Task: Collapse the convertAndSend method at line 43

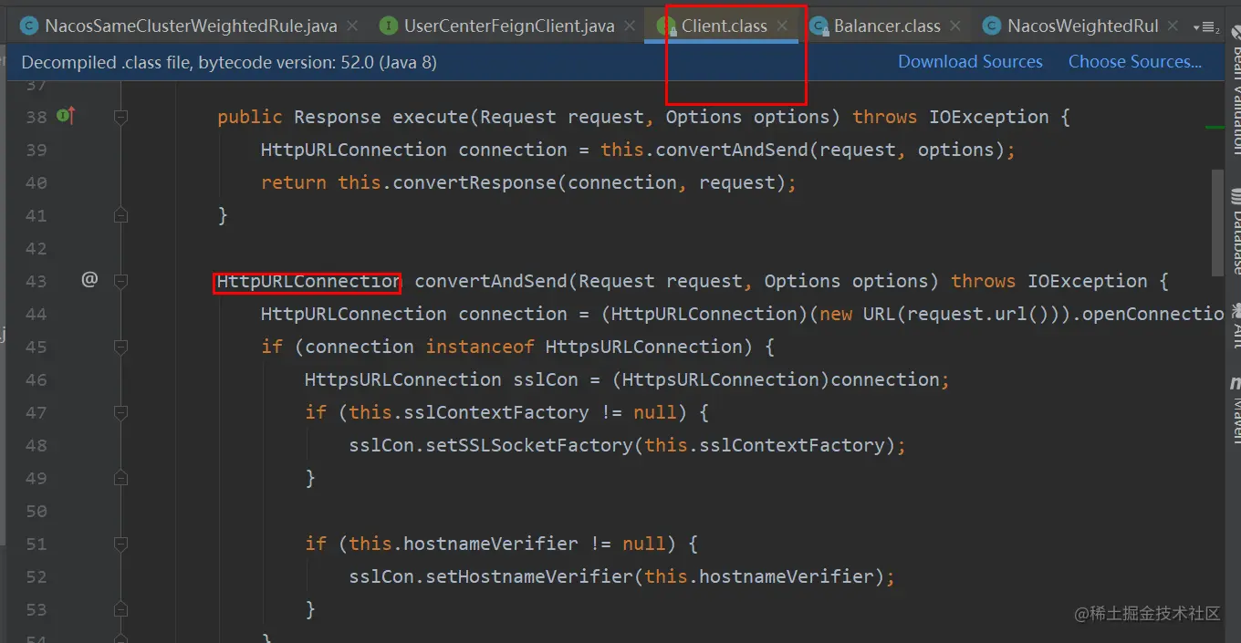Action: pyautogui.click(x=120, y=281)
